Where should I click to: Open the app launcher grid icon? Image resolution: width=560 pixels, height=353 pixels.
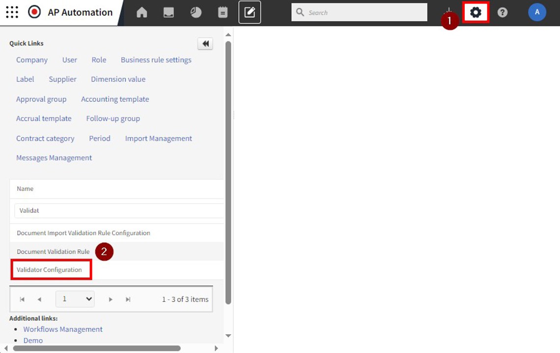click(12, 12)
